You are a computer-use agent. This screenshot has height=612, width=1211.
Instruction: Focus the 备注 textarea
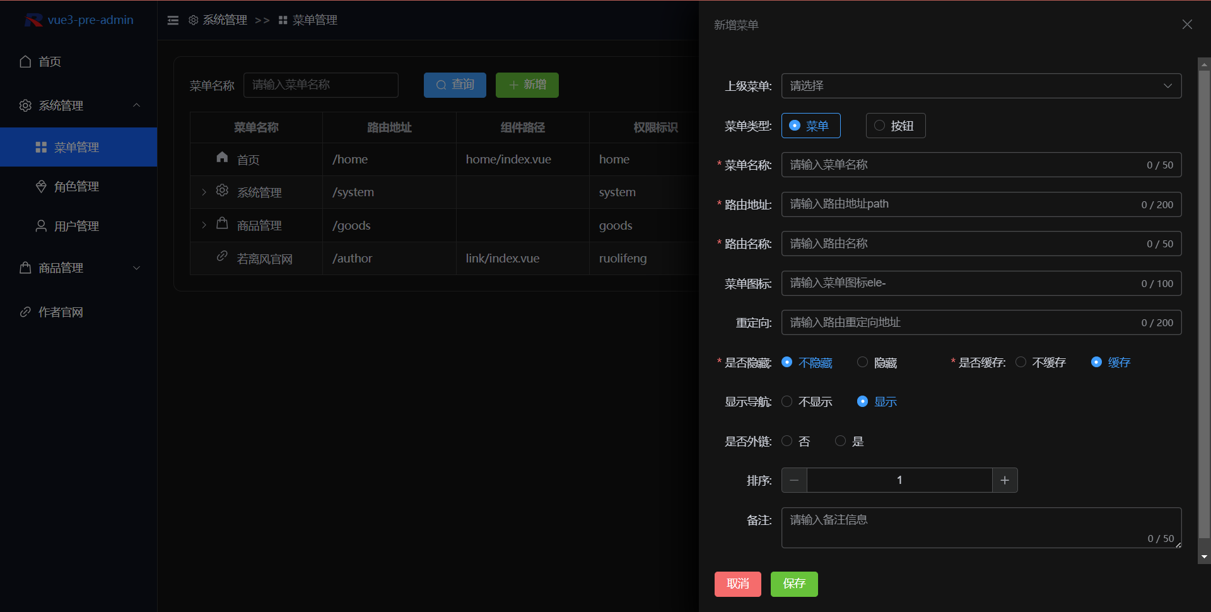coord(981,527)
